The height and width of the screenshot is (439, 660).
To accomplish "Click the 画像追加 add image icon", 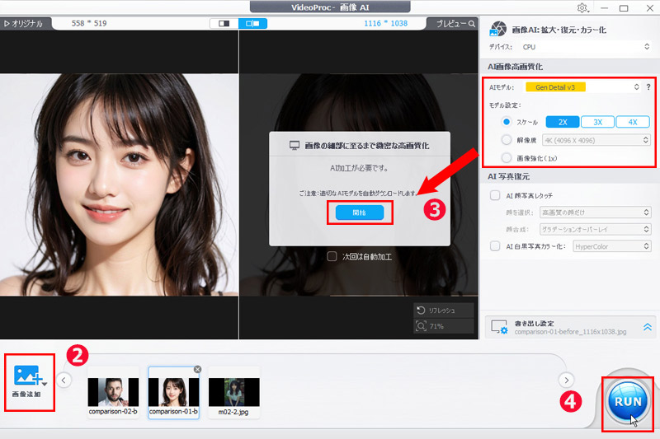I will [x=29, y=376].
